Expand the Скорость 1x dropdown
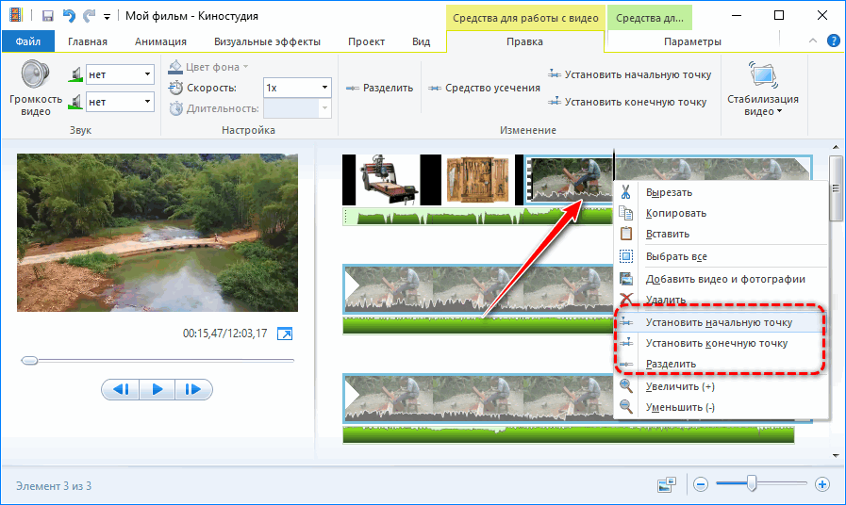 [324, 87]
